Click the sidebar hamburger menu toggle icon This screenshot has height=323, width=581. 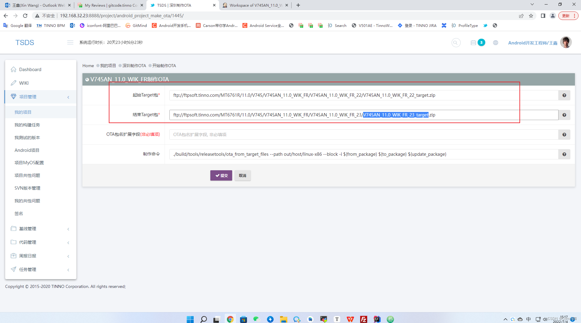click(x=70, y=42)
